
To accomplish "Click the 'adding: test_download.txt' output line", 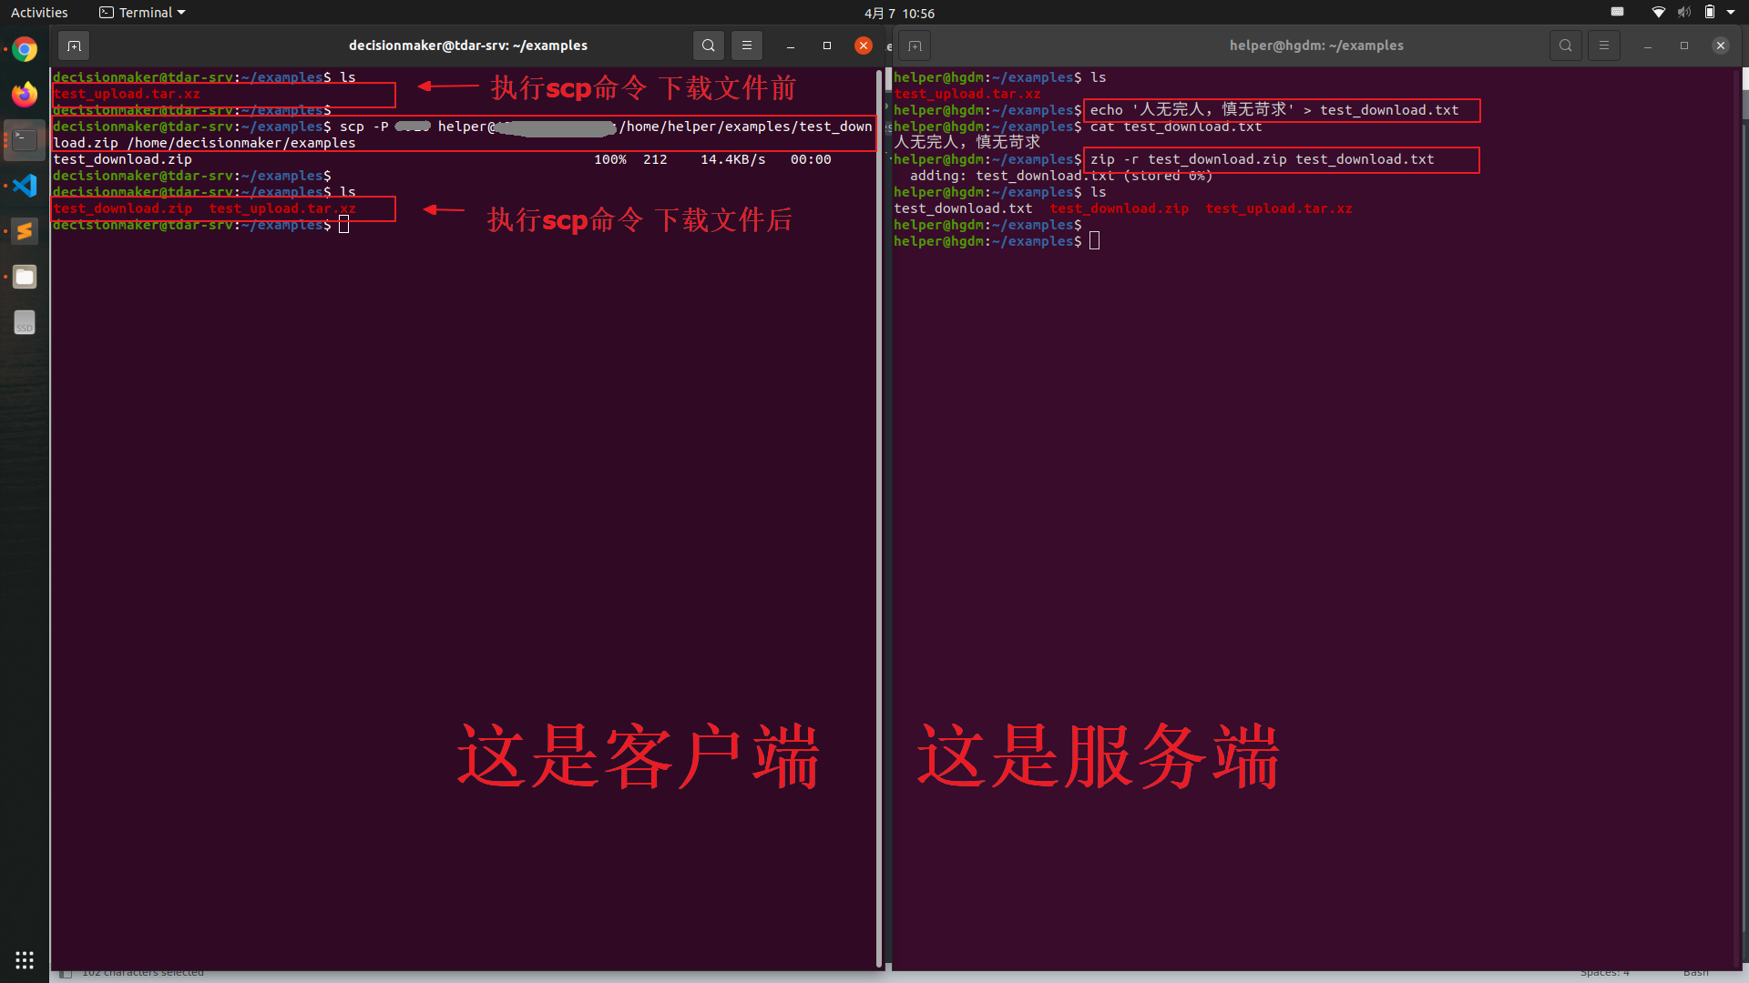I will tap(1061, 176).
